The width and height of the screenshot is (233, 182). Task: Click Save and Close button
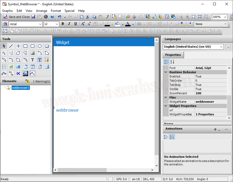[x=17, y=17]
